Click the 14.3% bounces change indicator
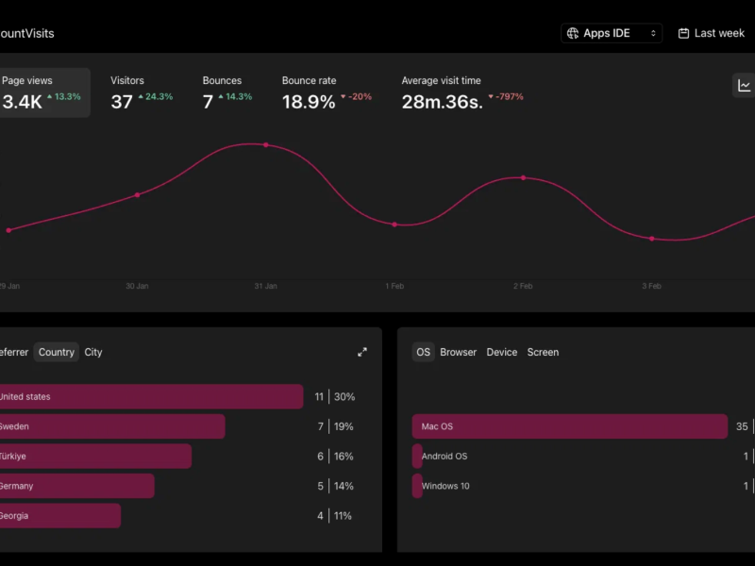Viewport: 755px width, 566px height. pos(235,97)
